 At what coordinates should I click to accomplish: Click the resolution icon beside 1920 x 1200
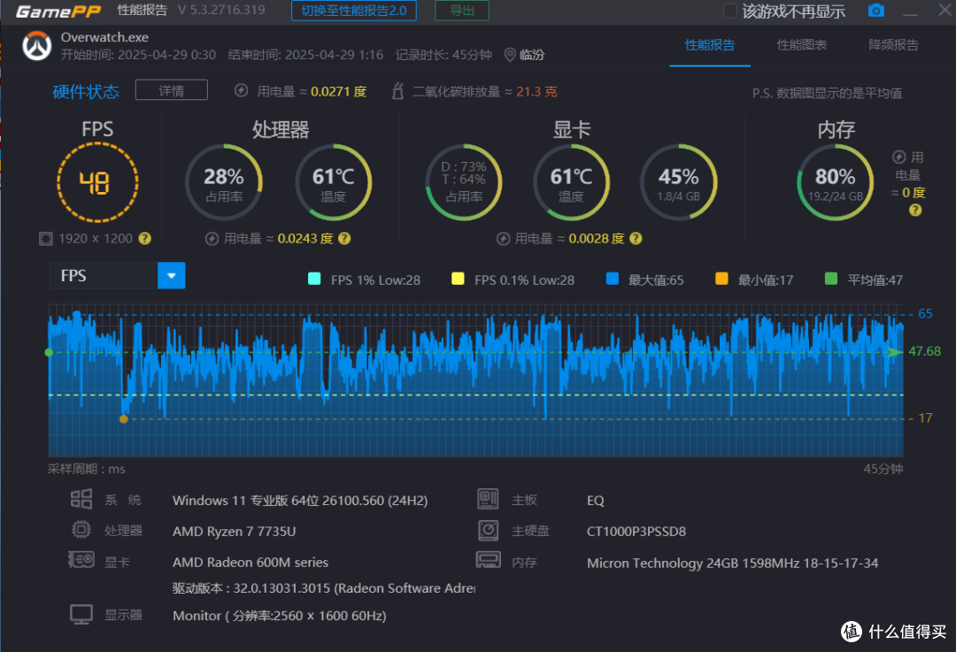pyautogui.click(x=46, y=238)
